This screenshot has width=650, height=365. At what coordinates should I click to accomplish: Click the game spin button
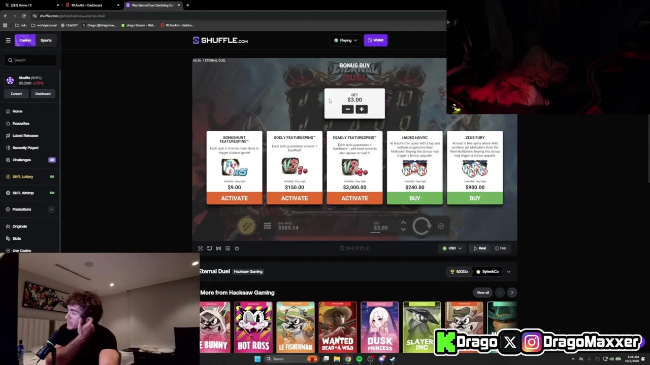point(421,226)
